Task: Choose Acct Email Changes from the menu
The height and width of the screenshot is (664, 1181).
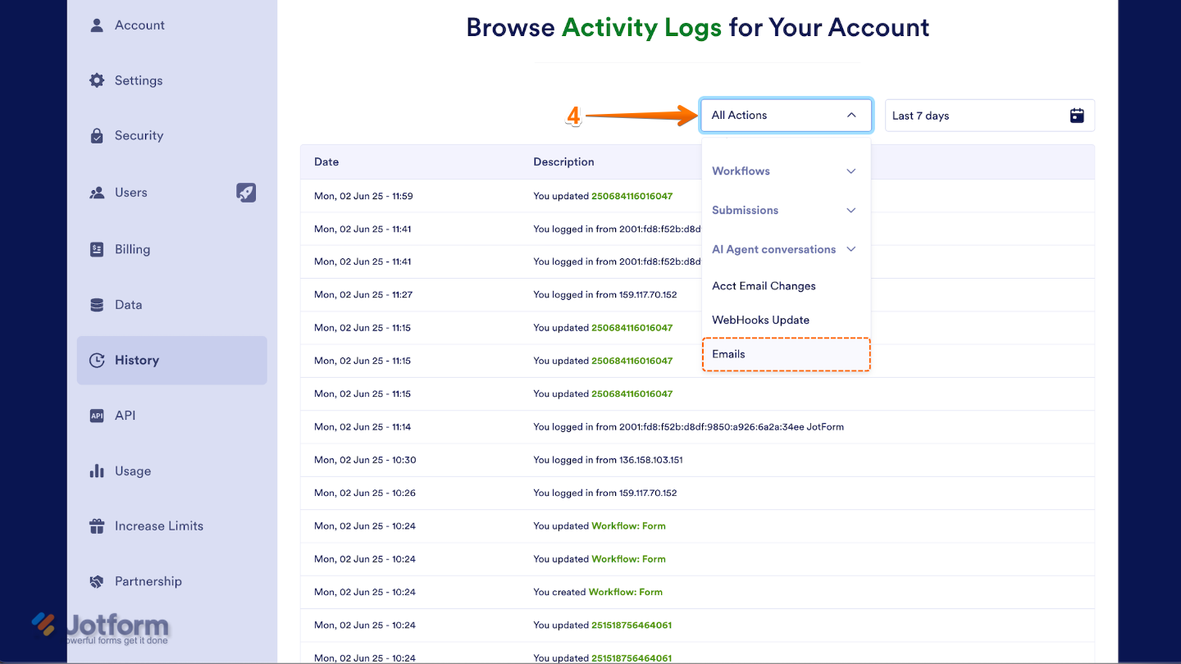Action: 764,286
